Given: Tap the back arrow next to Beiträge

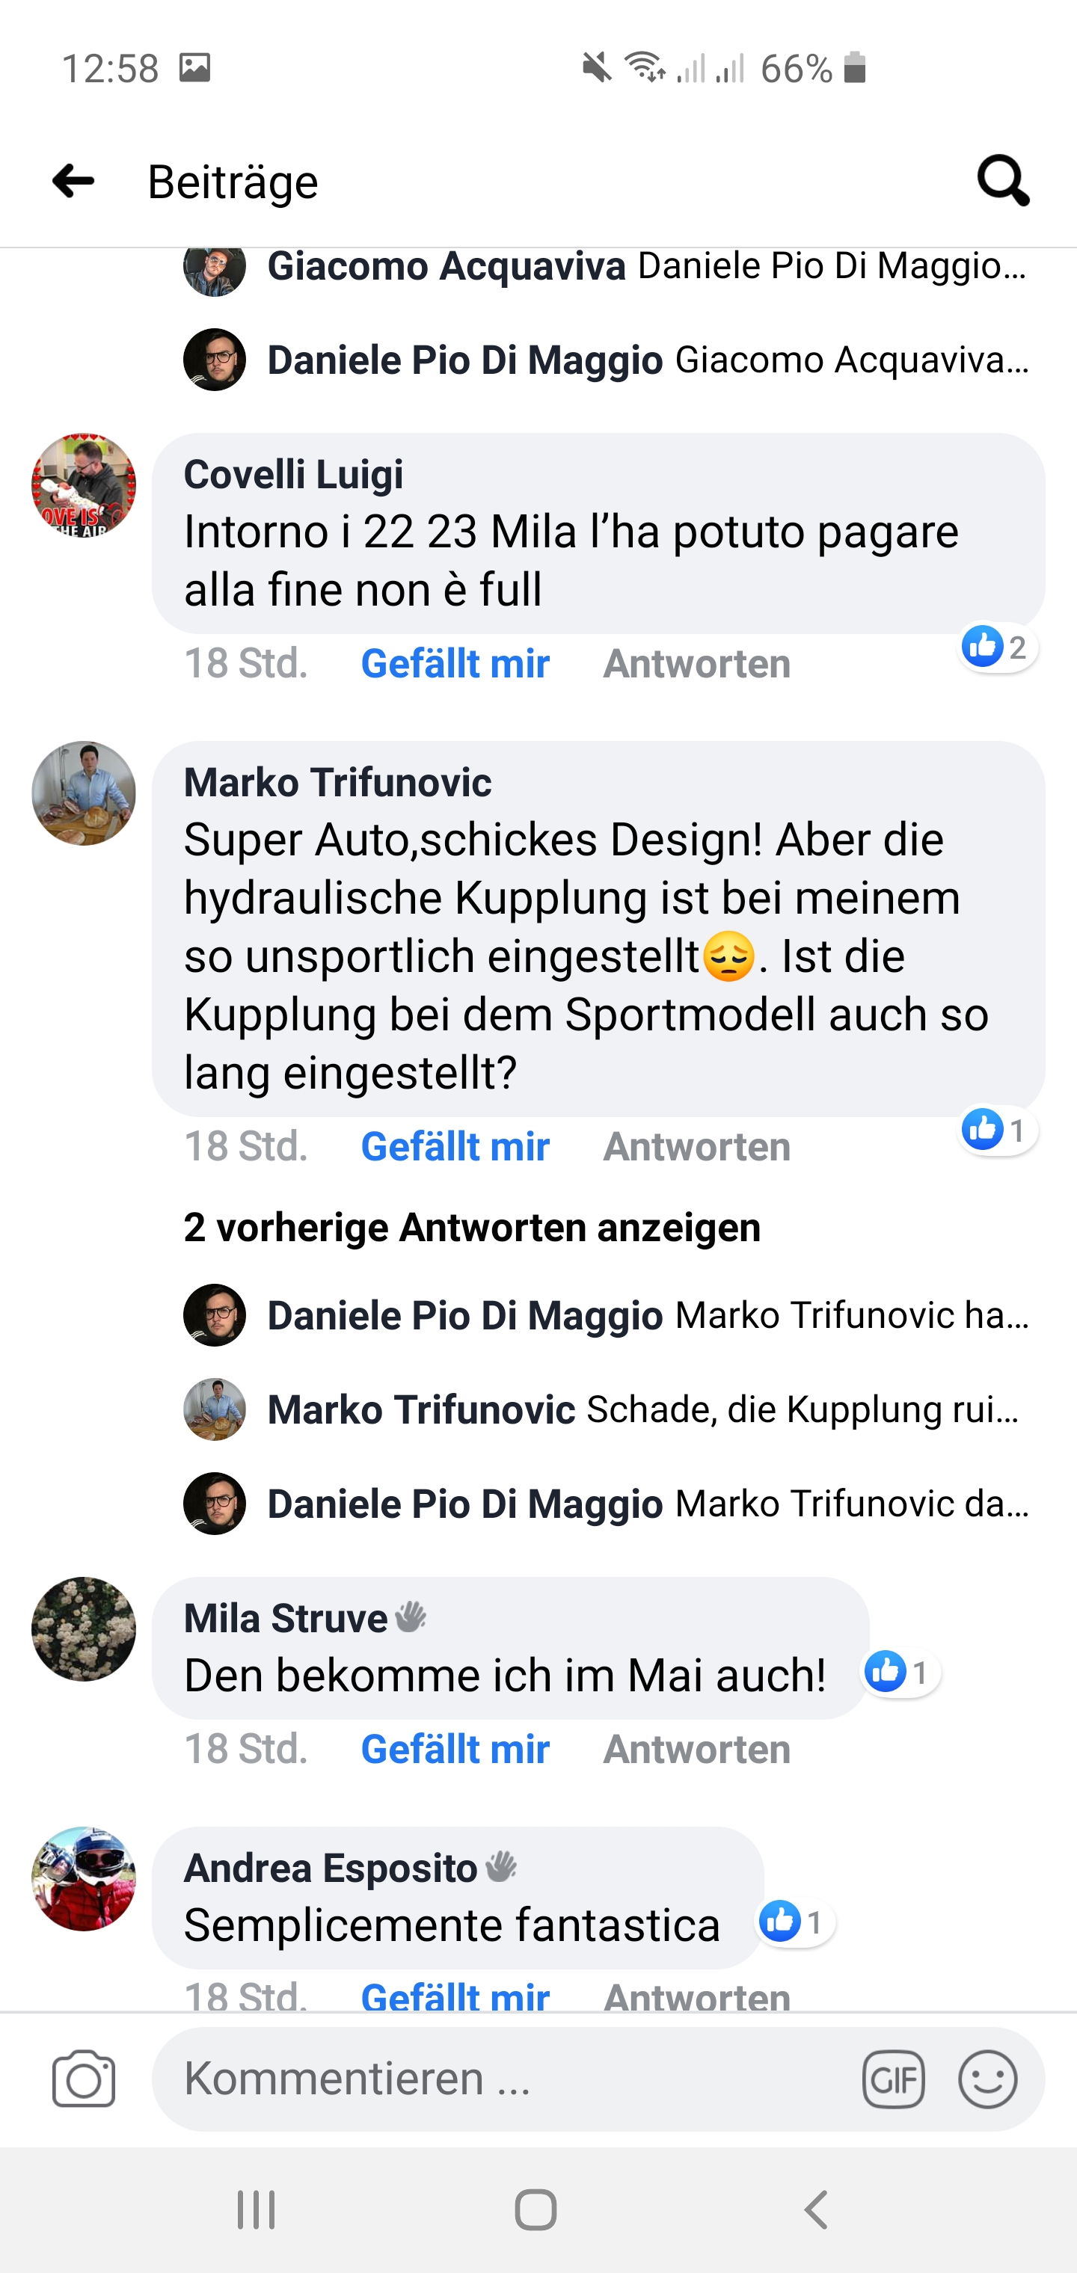Looking at the screenshot, I should tap(73, 181).
